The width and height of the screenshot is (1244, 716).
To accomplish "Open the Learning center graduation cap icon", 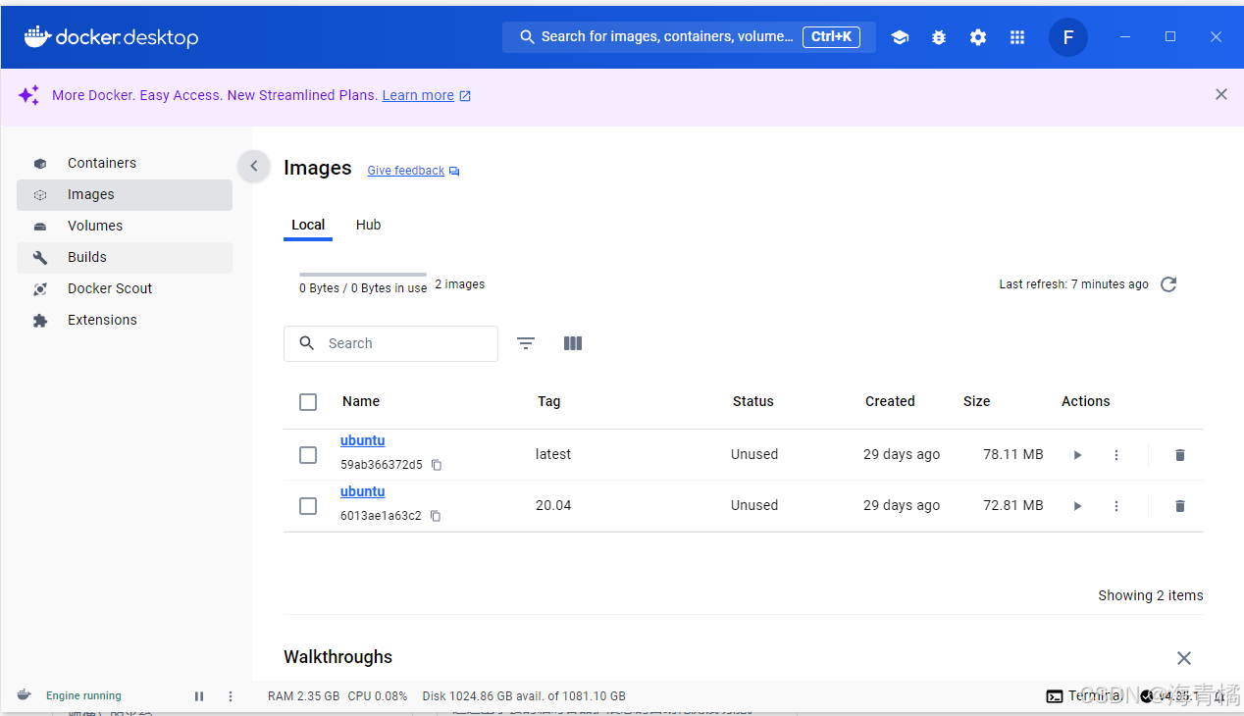I will tap(900, 37).
